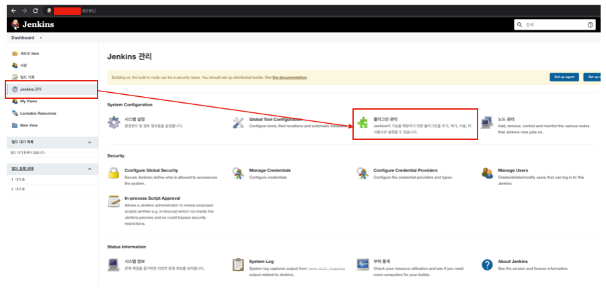Click the green puzzle piece plugin icon

click(363, 122)
